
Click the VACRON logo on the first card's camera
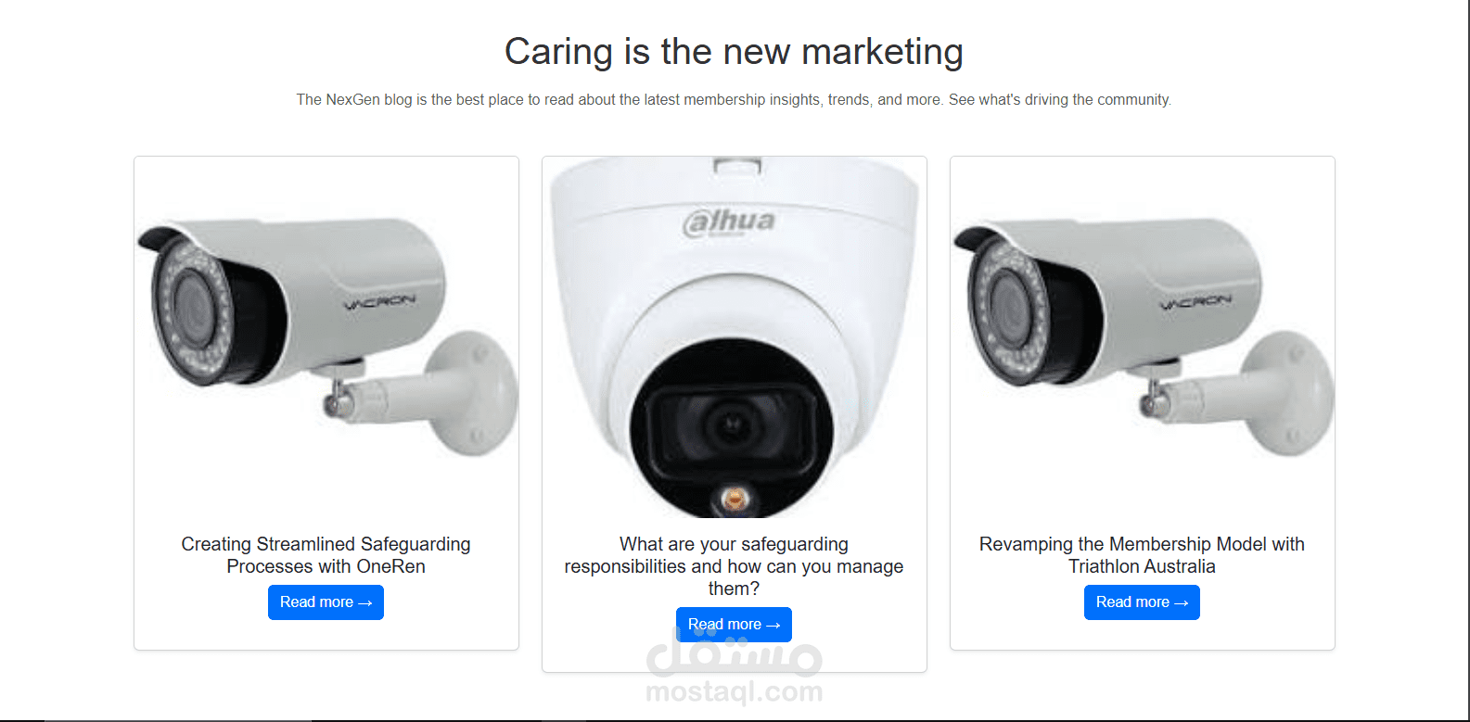(379, 302)
